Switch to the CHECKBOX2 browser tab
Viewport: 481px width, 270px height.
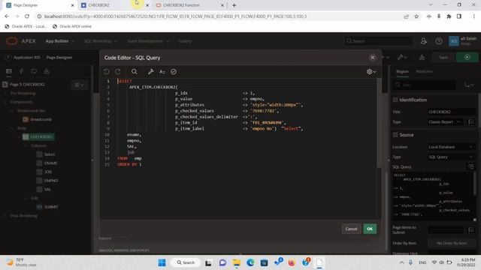[x=113, y=5]
